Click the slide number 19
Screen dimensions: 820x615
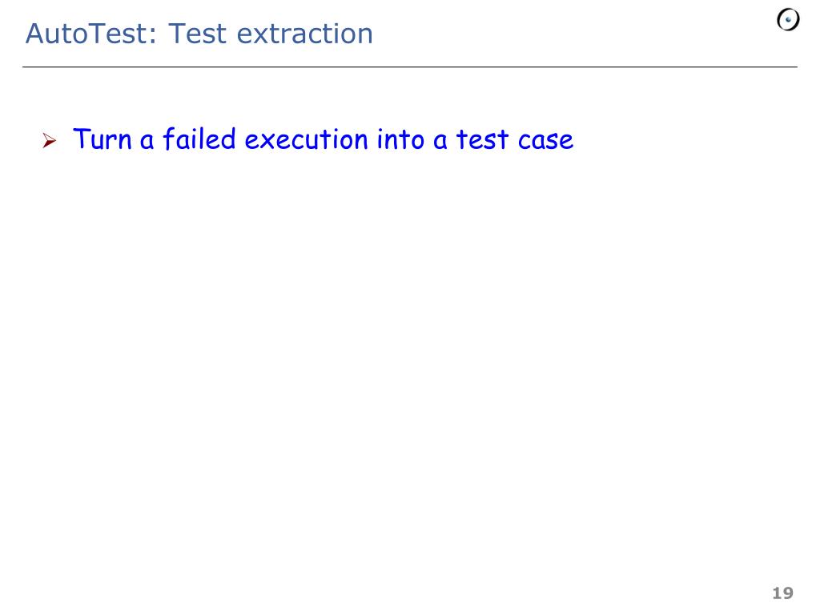click(x=783, y=593)
